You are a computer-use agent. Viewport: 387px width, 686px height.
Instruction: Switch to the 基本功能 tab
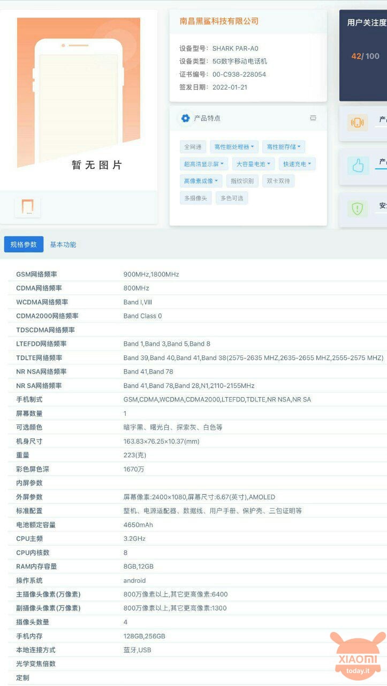(x=63, y=244)
